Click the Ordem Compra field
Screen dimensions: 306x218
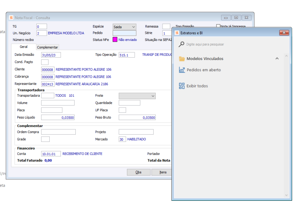tap(59, 132)
